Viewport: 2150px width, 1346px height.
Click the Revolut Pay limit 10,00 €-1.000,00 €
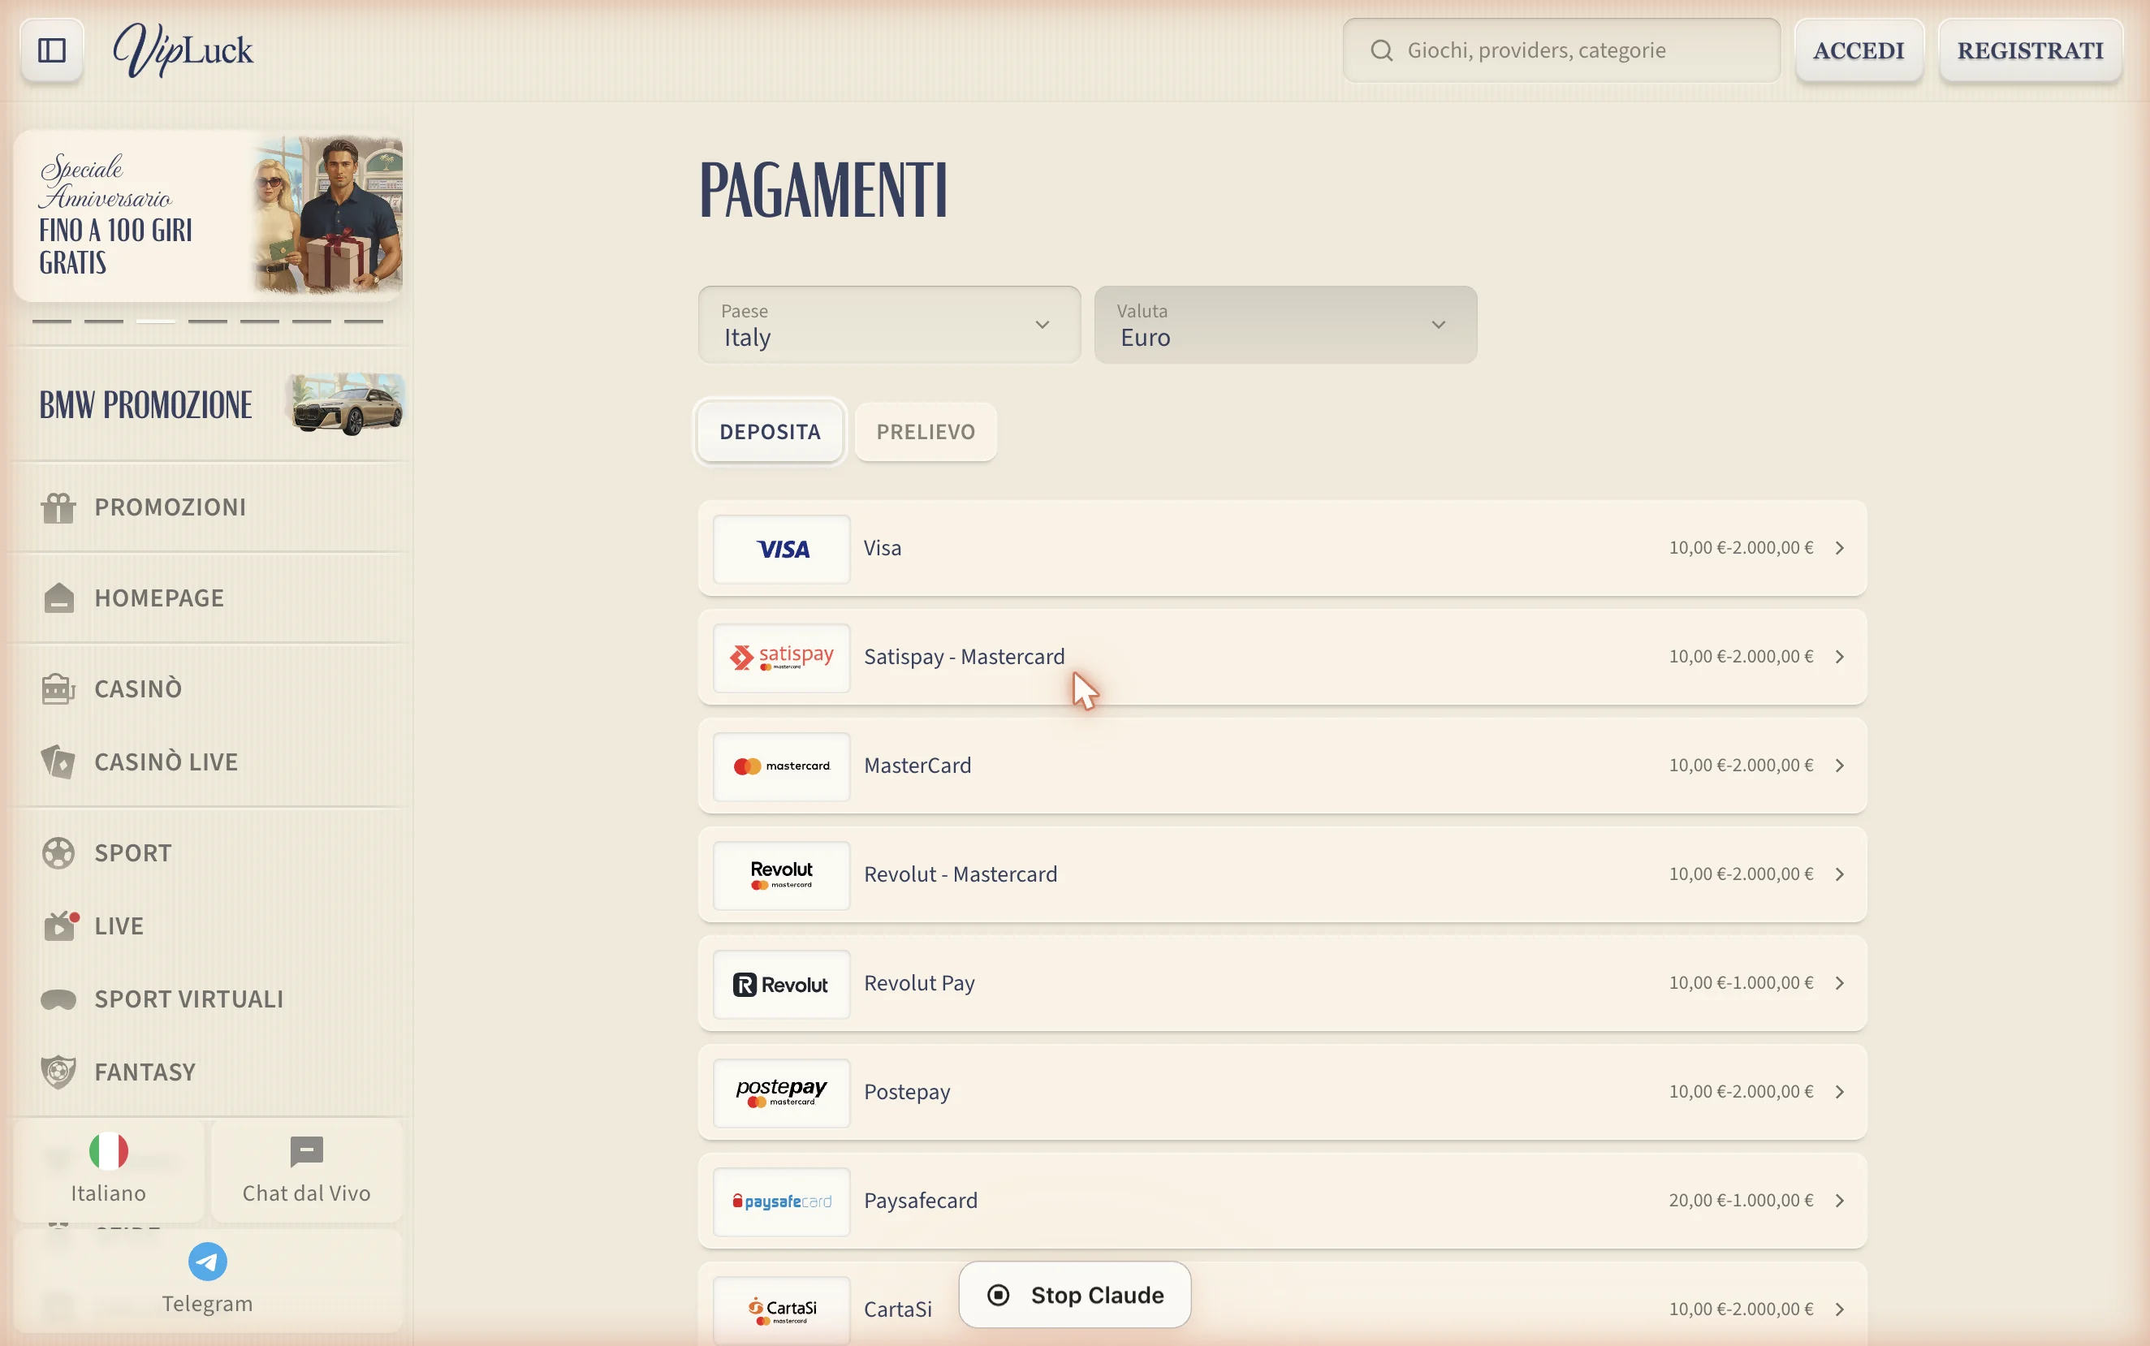(x=1741, y=983)
